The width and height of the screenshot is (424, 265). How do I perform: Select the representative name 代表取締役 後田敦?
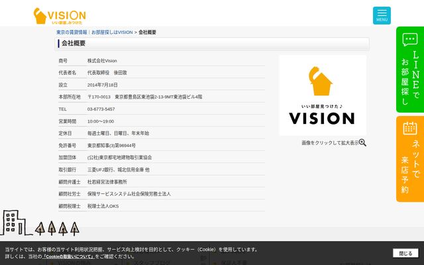pos(107,73)
